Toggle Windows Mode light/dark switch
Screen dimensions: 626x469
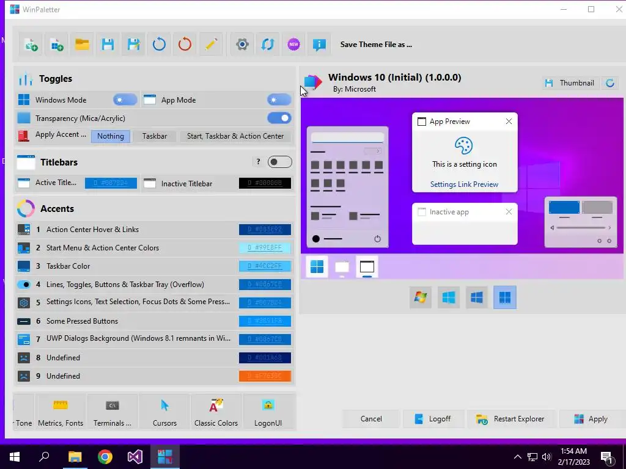(x=125, y=100)
